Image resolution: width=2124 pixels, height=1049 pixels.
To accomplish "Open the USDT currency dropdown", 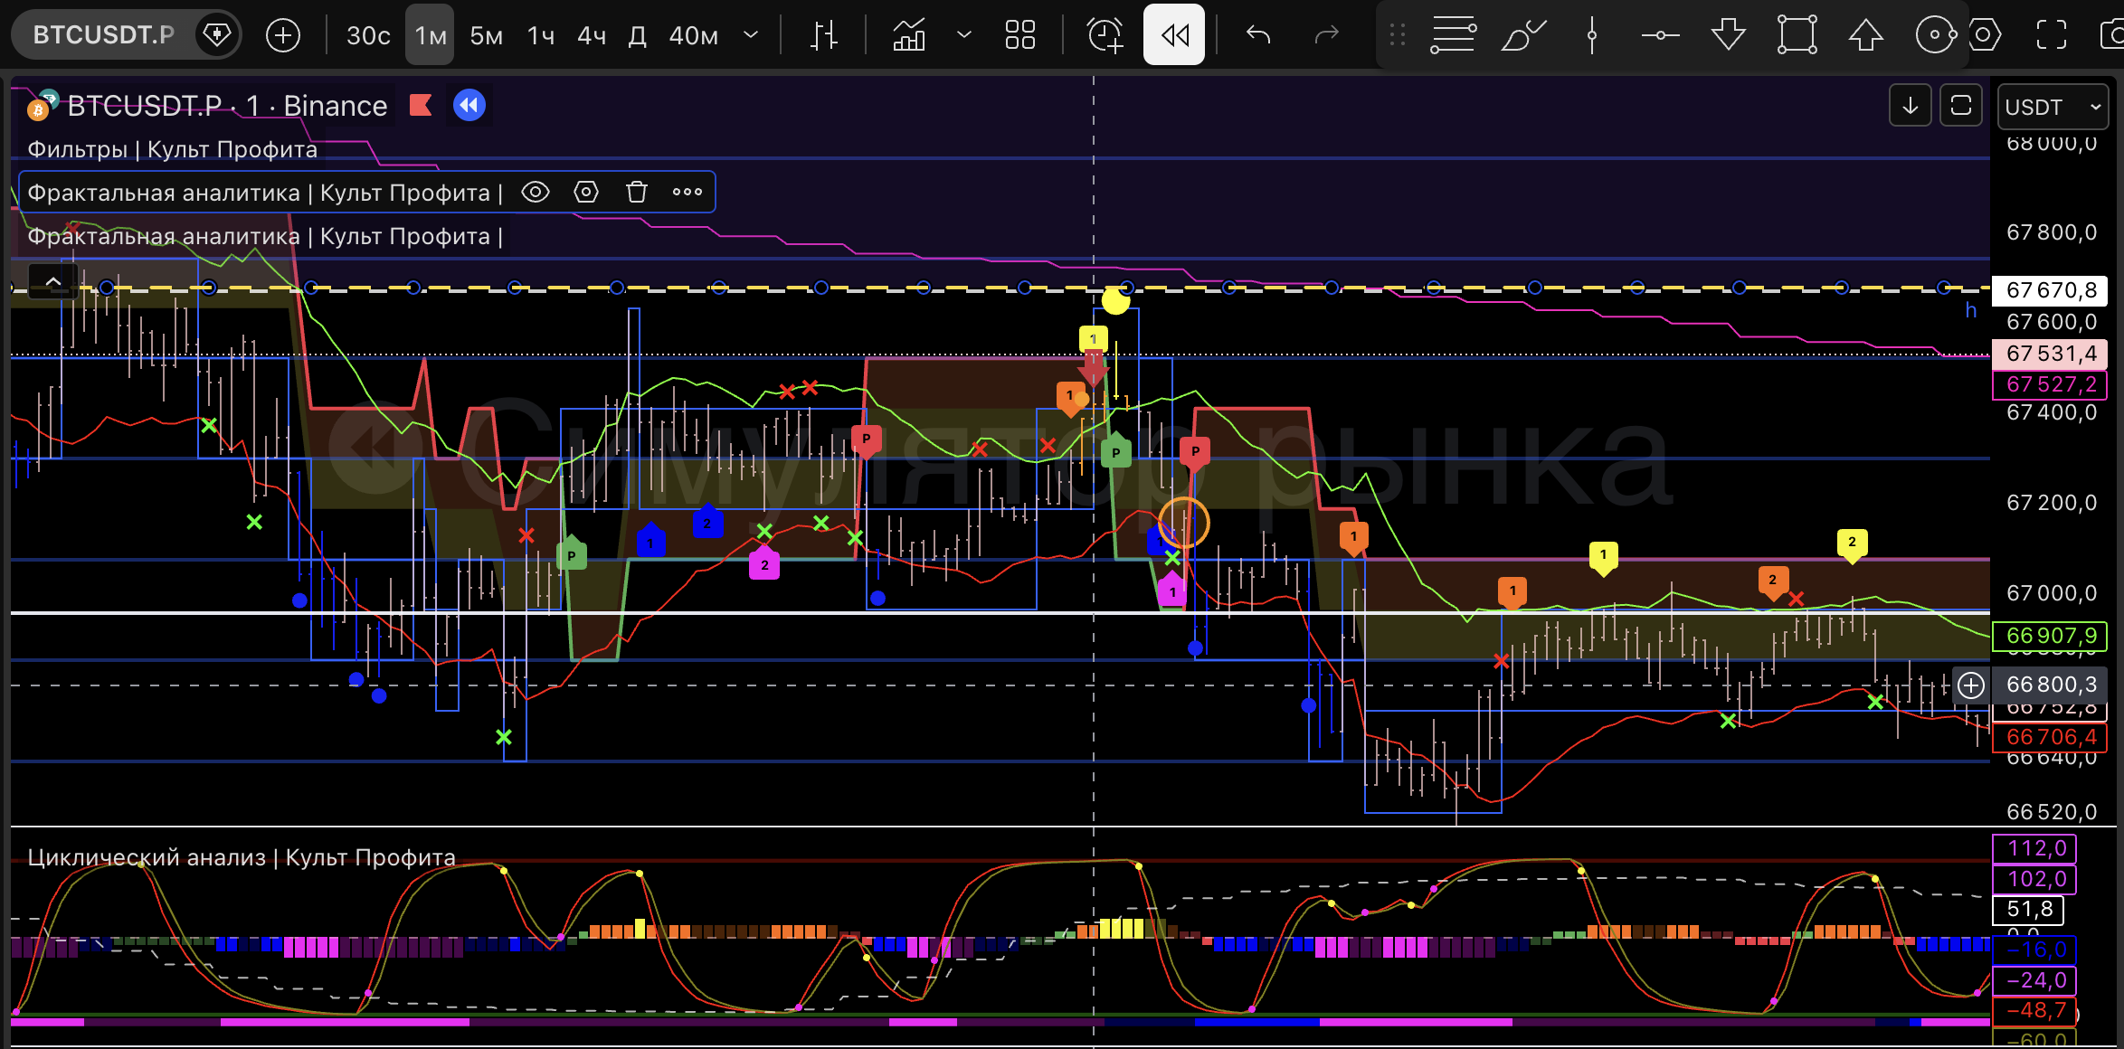I will pyautogui.click(x=2051, y=107).
